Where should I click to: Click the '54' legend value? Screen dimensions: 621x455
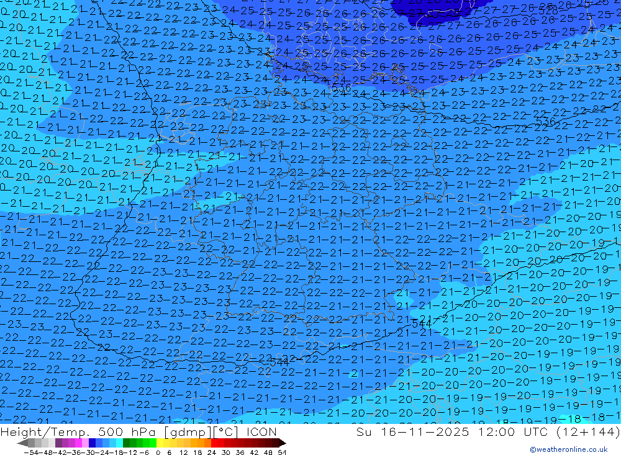point(282,453)
